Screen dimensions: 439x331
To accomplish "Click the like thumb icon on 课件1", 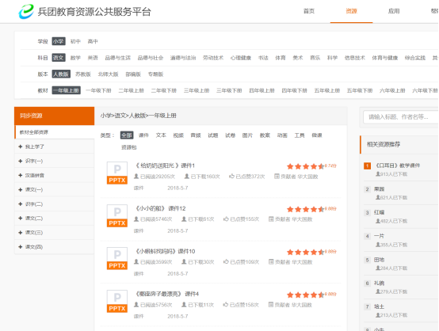I will (231, 177).
